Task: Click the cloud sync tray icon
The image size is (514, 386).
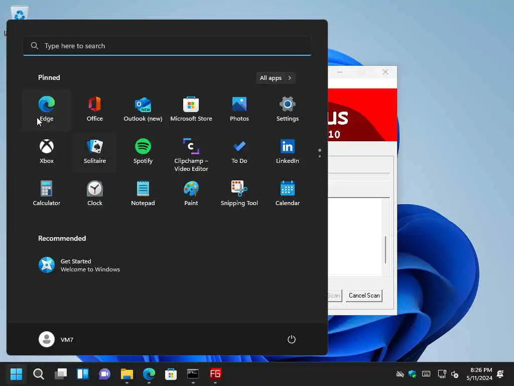Action: click(400, 374)
